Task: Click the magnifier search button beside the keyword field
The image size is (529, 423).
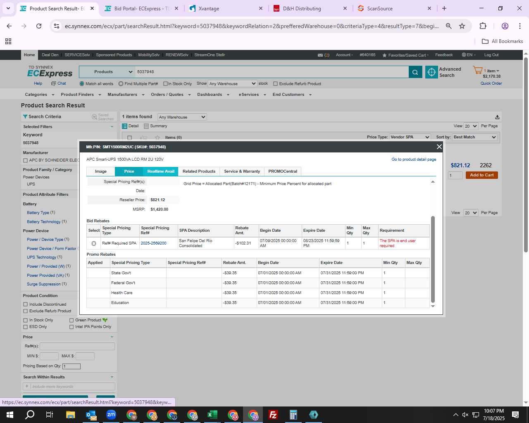Action: click(x=415, y=72)
